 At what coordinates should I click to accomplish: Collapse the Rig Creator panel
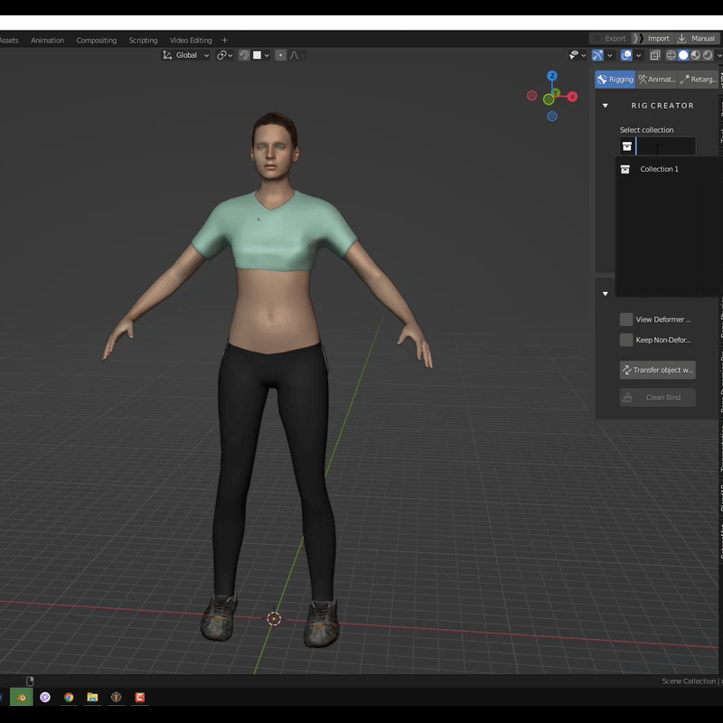tap(606, 106)
